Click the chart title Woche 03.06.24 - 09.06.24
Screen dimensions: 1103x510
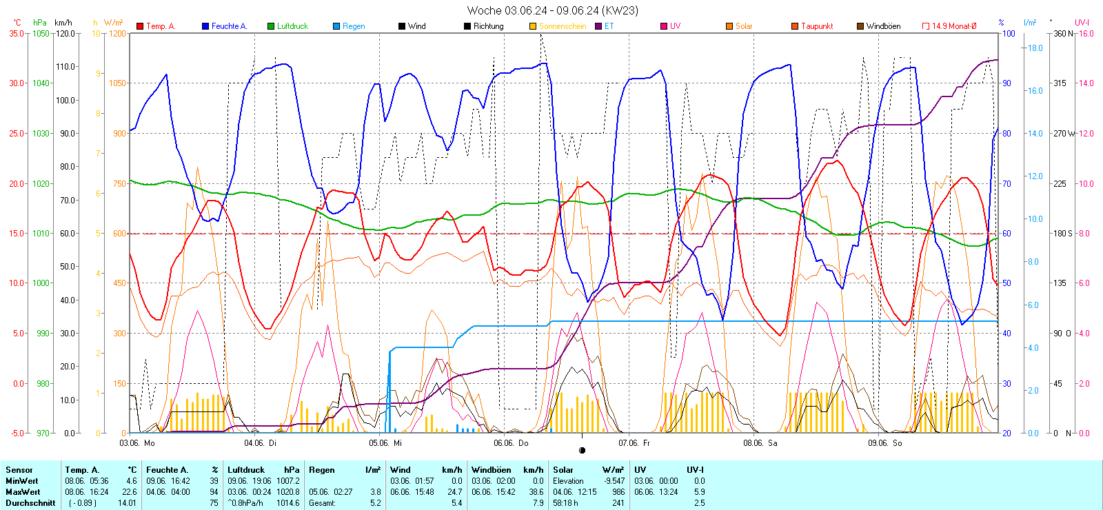pos(552,10)
